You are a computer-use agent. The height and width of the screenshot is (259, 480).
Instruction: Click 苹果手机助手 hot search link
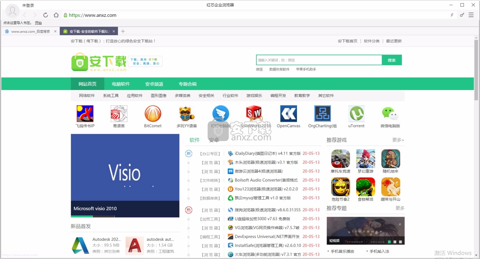(306, 69)
